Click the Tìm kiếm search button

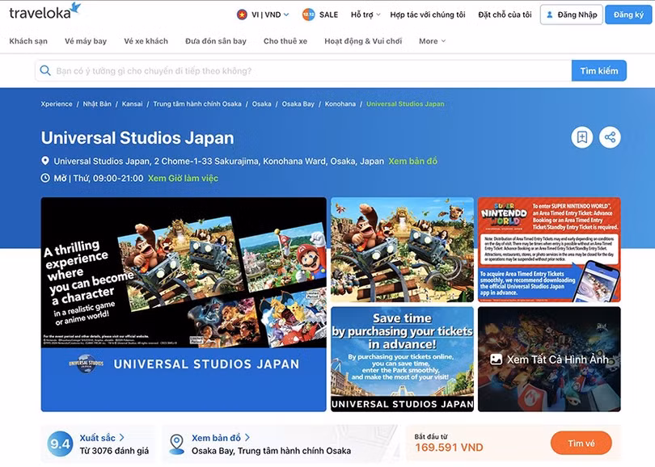pyautogui.click(x=599, y=70)
